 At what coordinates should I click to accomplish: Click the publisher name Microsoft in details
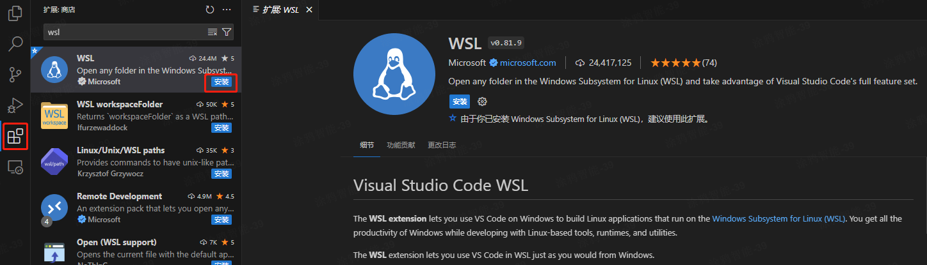click(467, 63)
